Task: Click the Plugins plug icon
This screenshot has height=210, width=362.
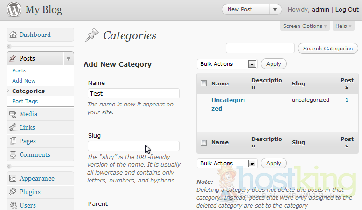Action: coord(13,192)
